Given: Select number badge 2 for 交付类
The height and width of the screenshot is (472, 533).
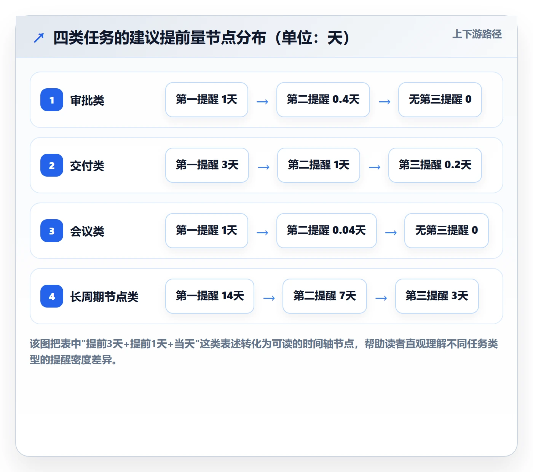Looking at the screenshot, I should tap(52, 165).
